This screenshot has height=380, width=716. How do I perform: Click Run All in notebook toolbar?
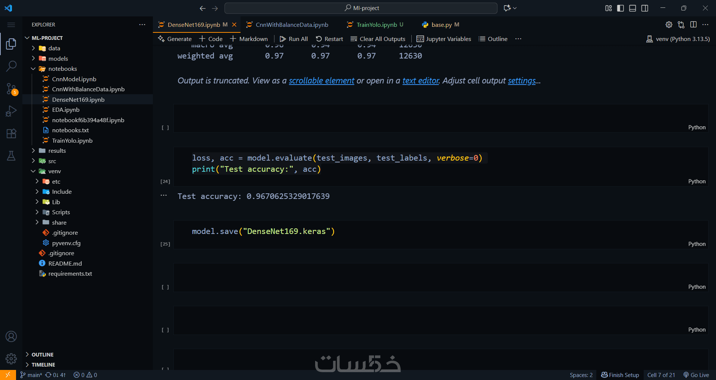pyautogui.click(x=294, y=39)
